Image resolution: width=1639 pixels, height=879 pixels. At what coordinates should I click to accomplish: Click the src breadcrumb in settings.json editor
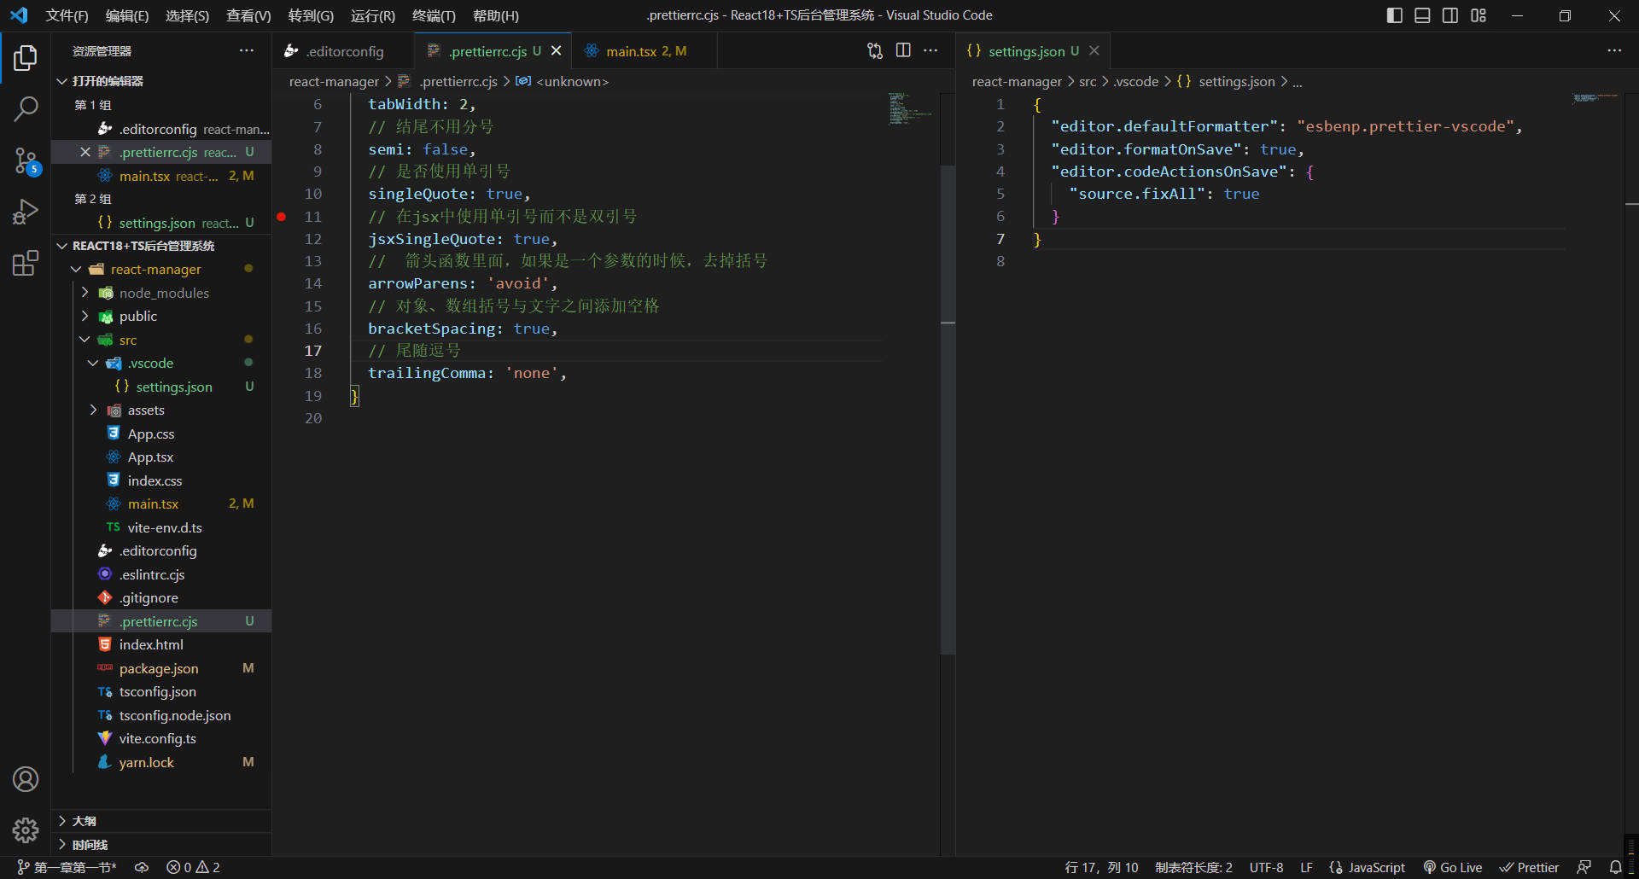click(x=1088, y=81)
